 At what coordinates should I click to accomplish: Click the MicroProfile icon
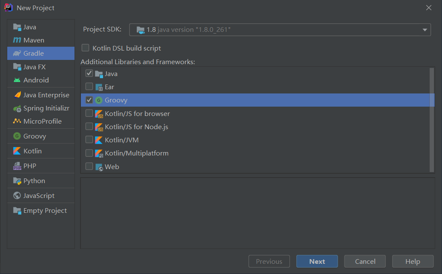click(x=17, y=121)
